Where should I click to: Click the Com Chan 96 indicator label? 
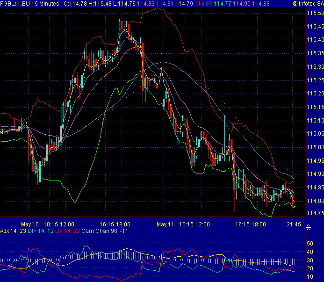93,231
